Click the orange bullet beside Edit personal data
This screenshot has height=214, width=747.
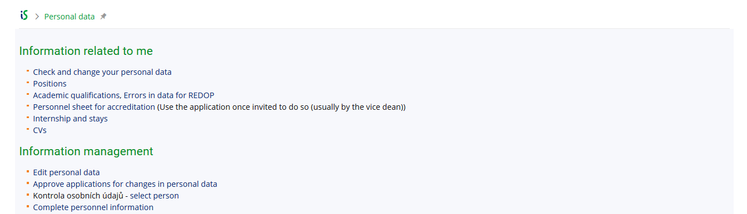coord(27,171)
